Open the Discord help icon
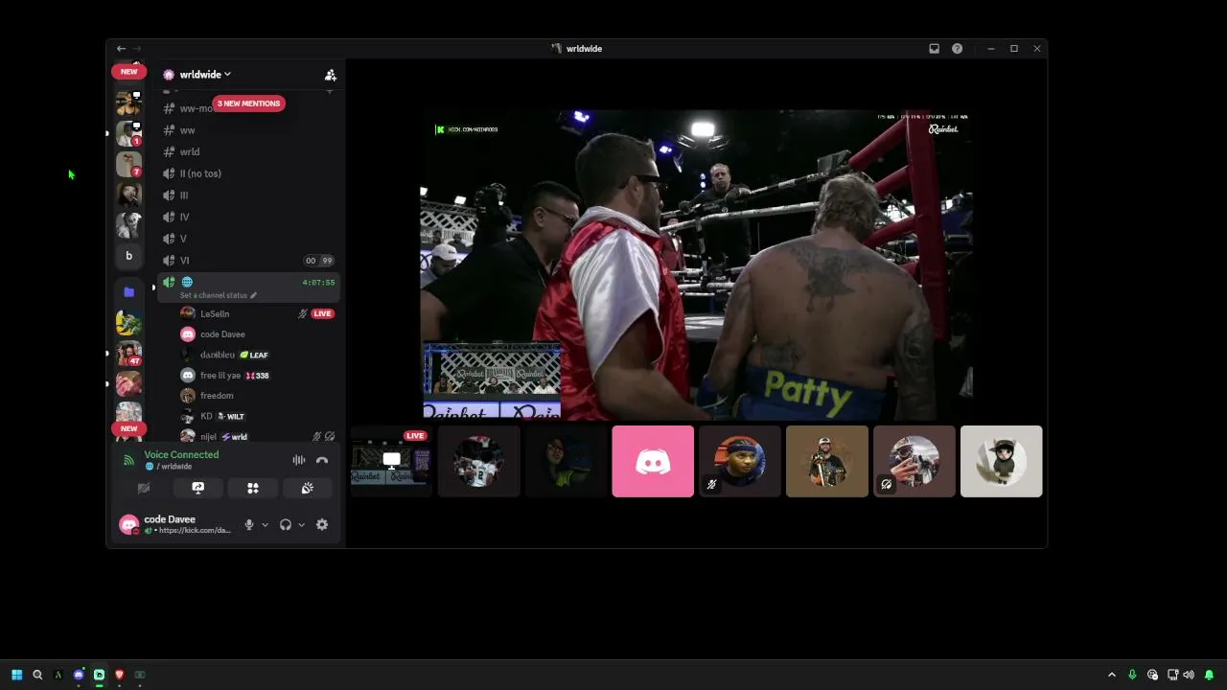Screen dimensions: 1227x690 tap(957, 49)
